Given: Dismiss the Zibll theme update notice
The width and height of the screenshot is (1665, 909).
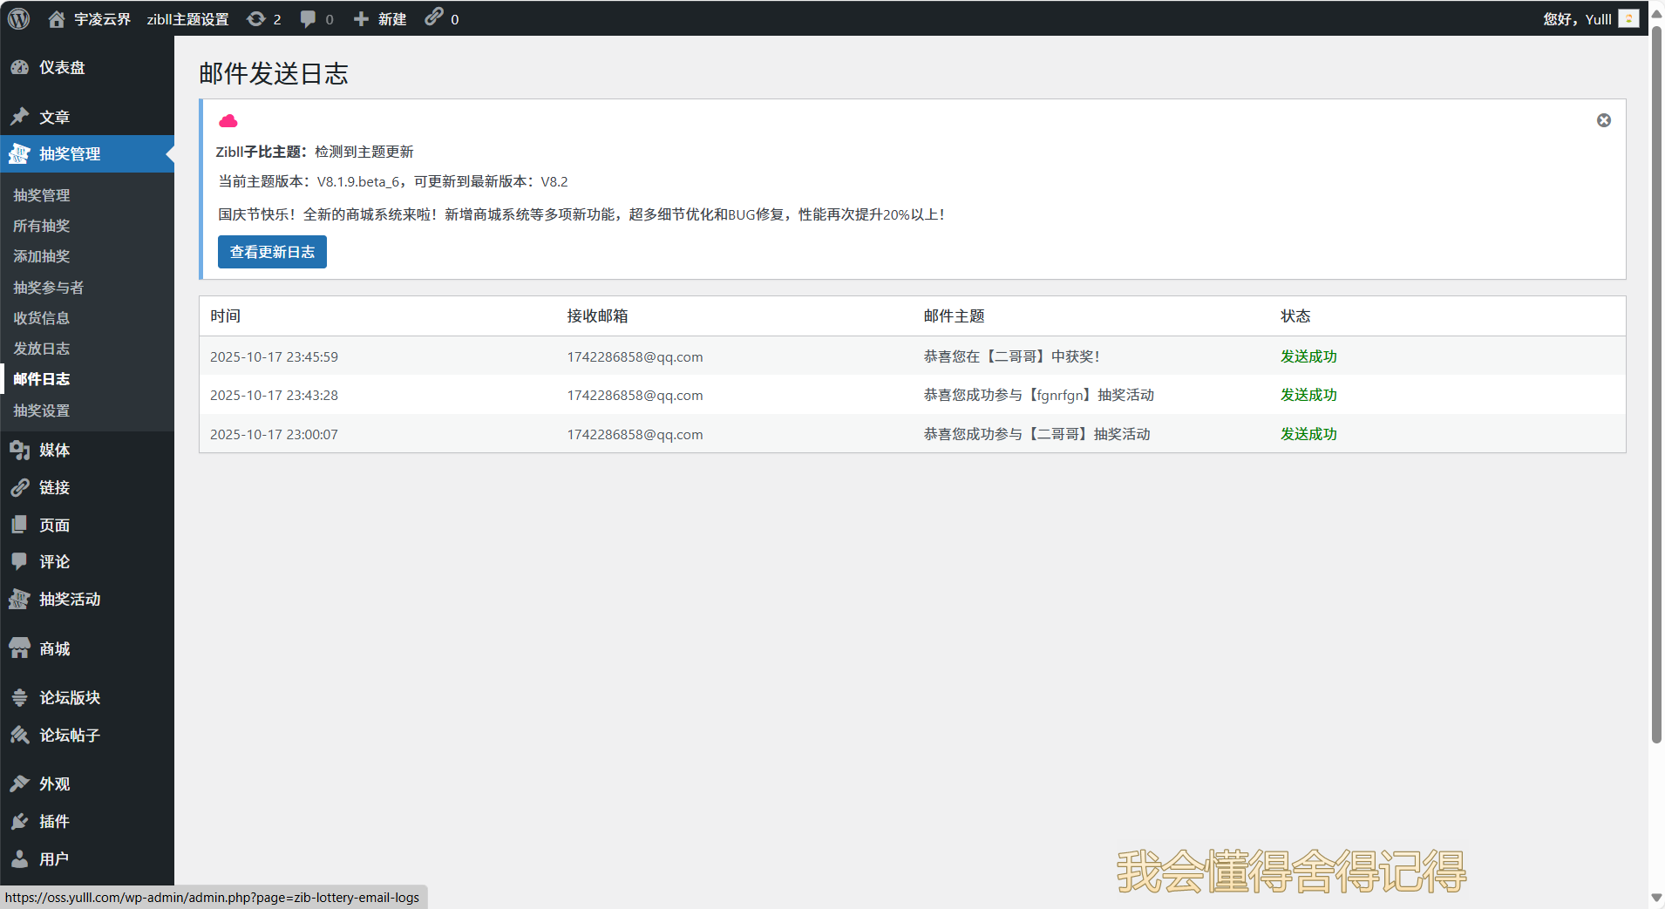Looking at the screenshot, I should [1603, 120].
